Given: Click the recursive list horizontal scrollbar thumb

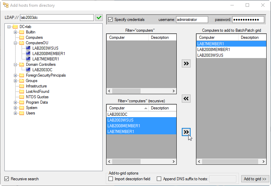Looking at the screenshot, I should [x=126, y=161].
